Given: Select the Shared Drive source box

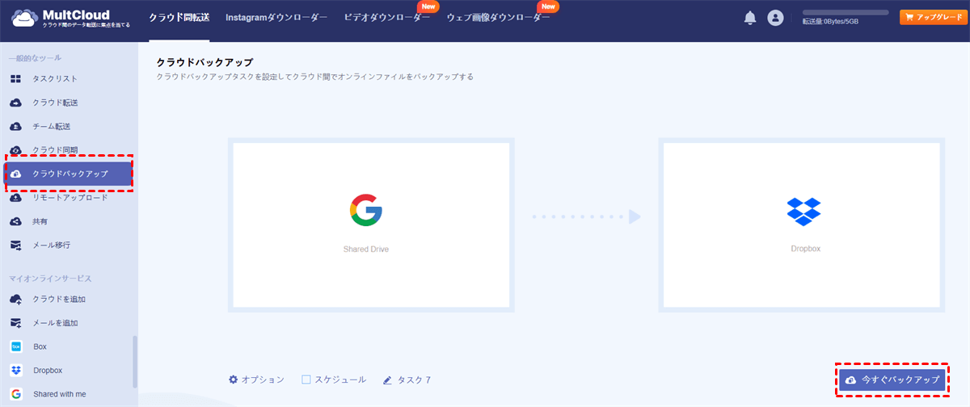Looking at the screenshot, I should (371, 225).
